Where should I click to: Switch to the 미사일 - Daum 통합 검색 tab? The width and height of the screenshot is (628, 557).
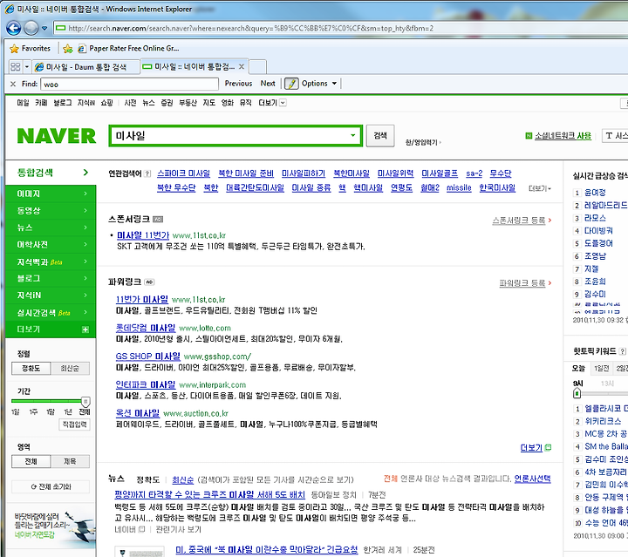pos(85,67)
